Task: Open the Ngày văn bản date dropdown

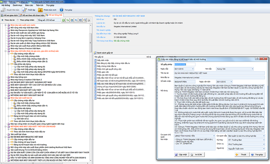Action: (231, 82)
